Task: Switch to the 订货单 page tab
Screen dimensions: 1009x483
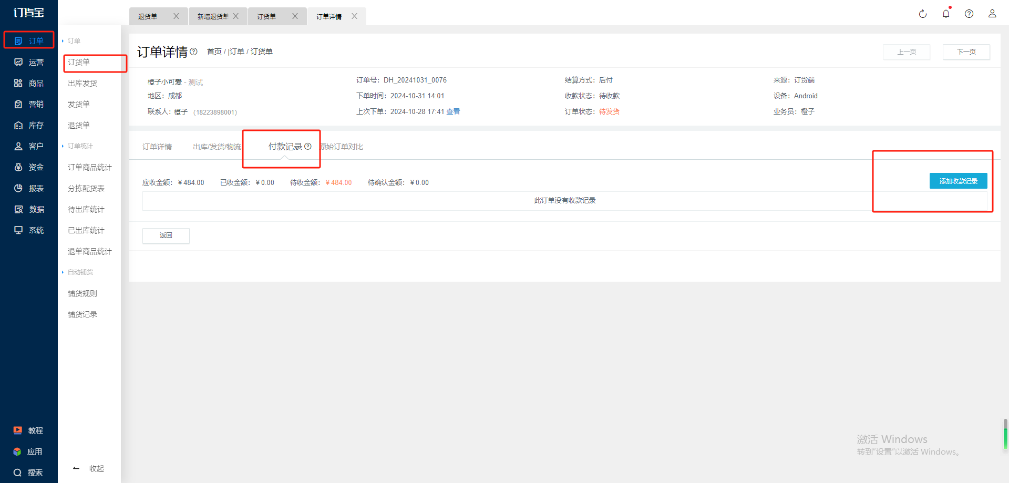Action: click(x=266, y=17)
